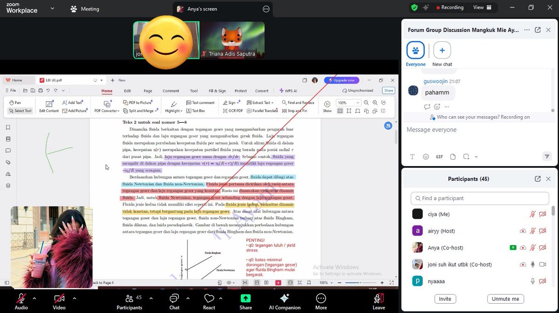This screenshot has height=313, width=559.
Task: Toggle mic icon in ciya (Me) row
Action: point(532,214)
